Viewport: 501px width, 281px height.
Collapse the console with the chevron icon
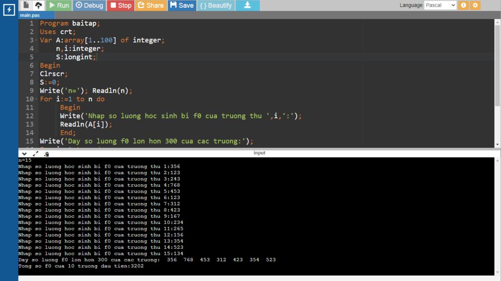point(24,154)
